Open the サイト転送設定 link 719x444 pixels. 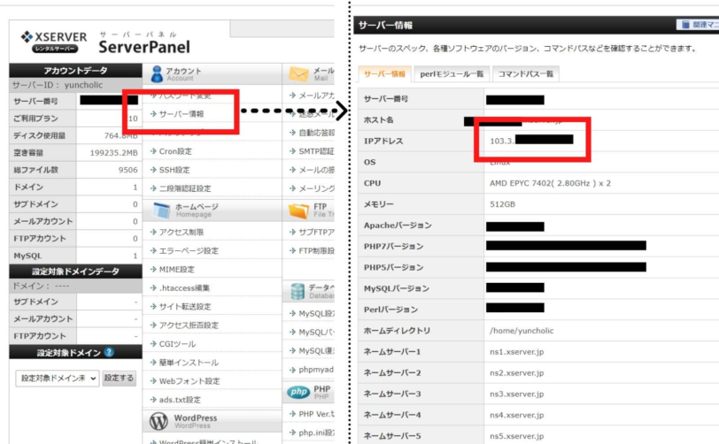pos(185,307)
